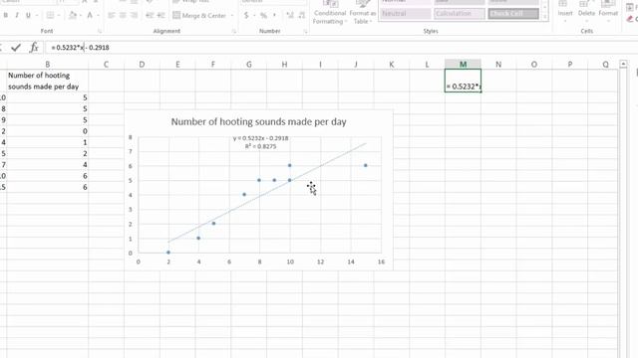Open the Fill Color dropdown arrow
The image size is (638, 358).
81,16
